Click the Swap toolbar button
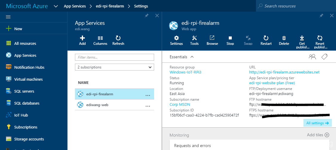This screenshot has height=150, width=336. coord(248,41)
